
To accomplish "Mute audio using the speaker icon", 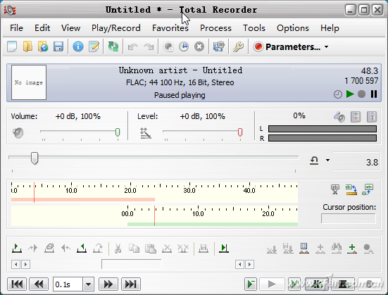I will (18, 133).
